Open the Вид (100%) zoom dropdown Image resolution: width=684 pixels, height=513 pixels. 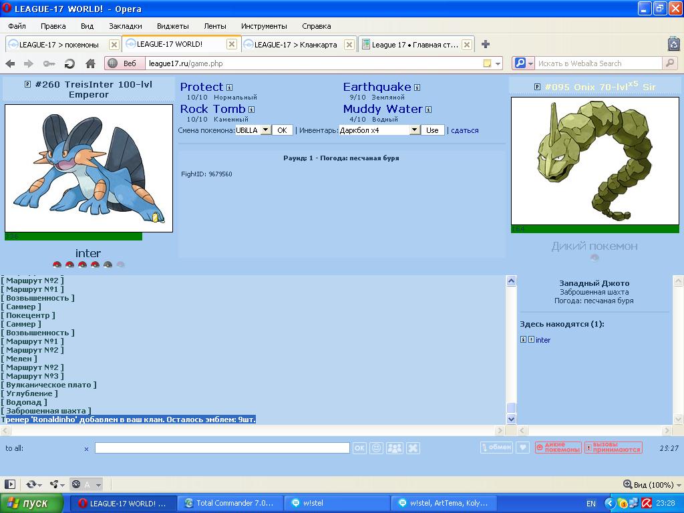click(652, 485)
